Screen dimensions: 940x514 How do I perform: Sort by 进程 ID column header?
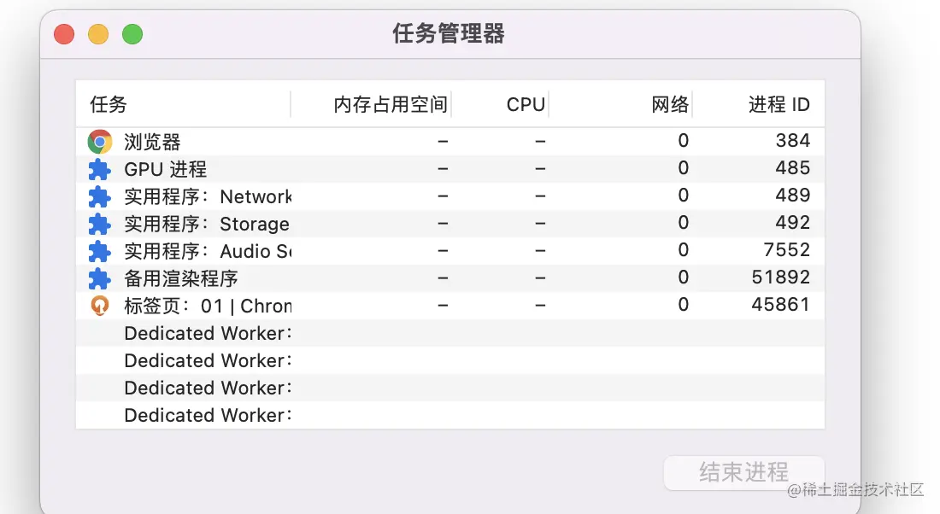(778, 104)
